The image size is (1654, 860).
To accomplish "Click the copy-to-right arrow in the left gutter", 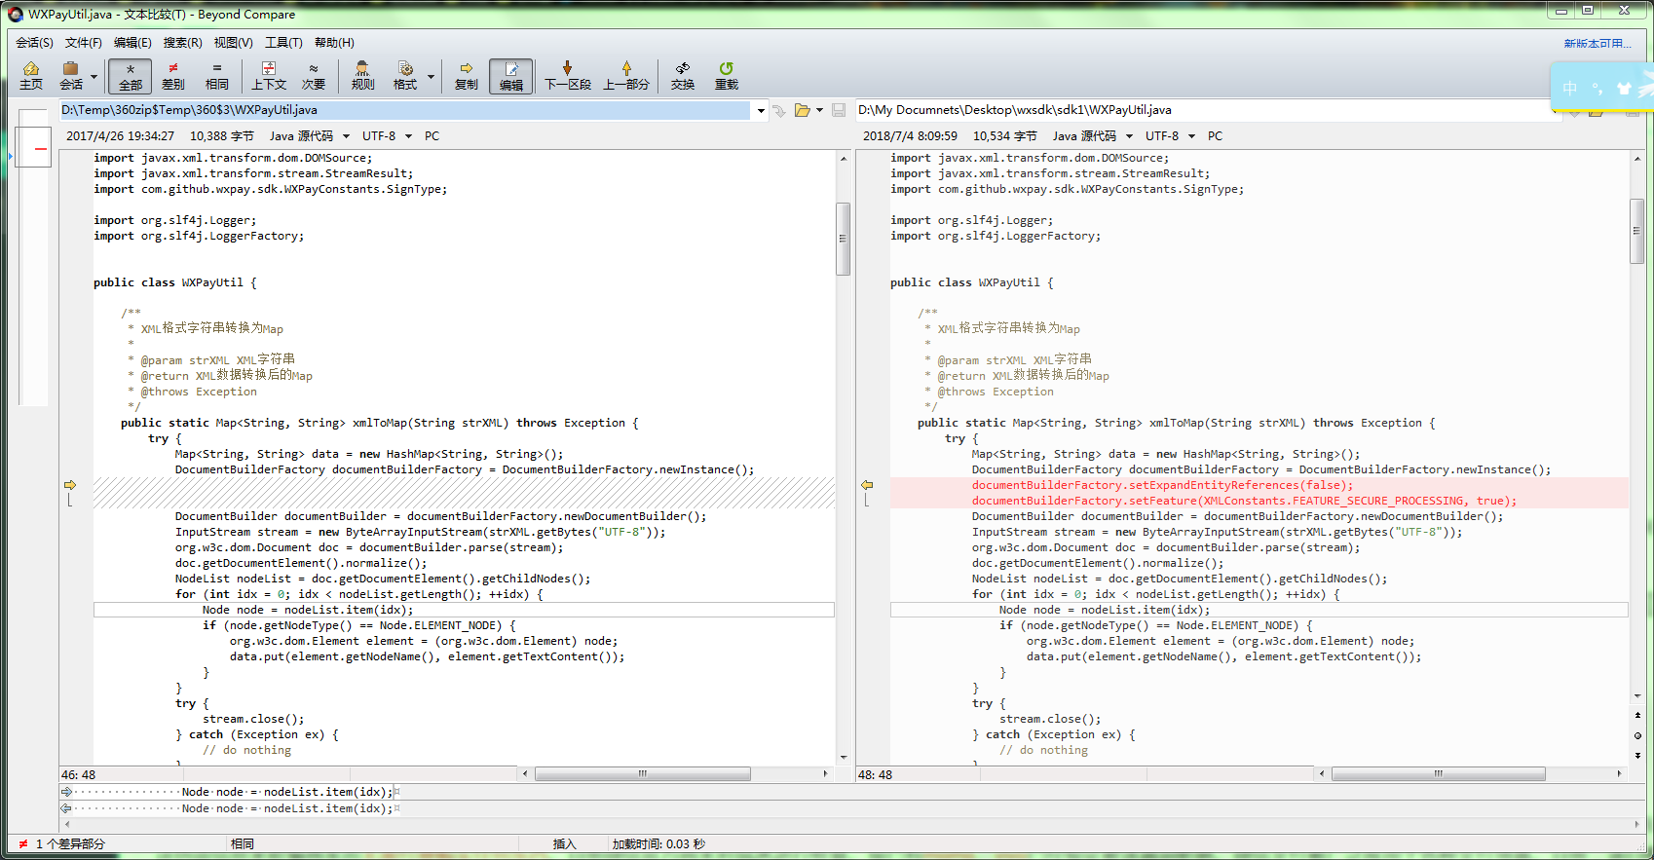I will point(70,485).
